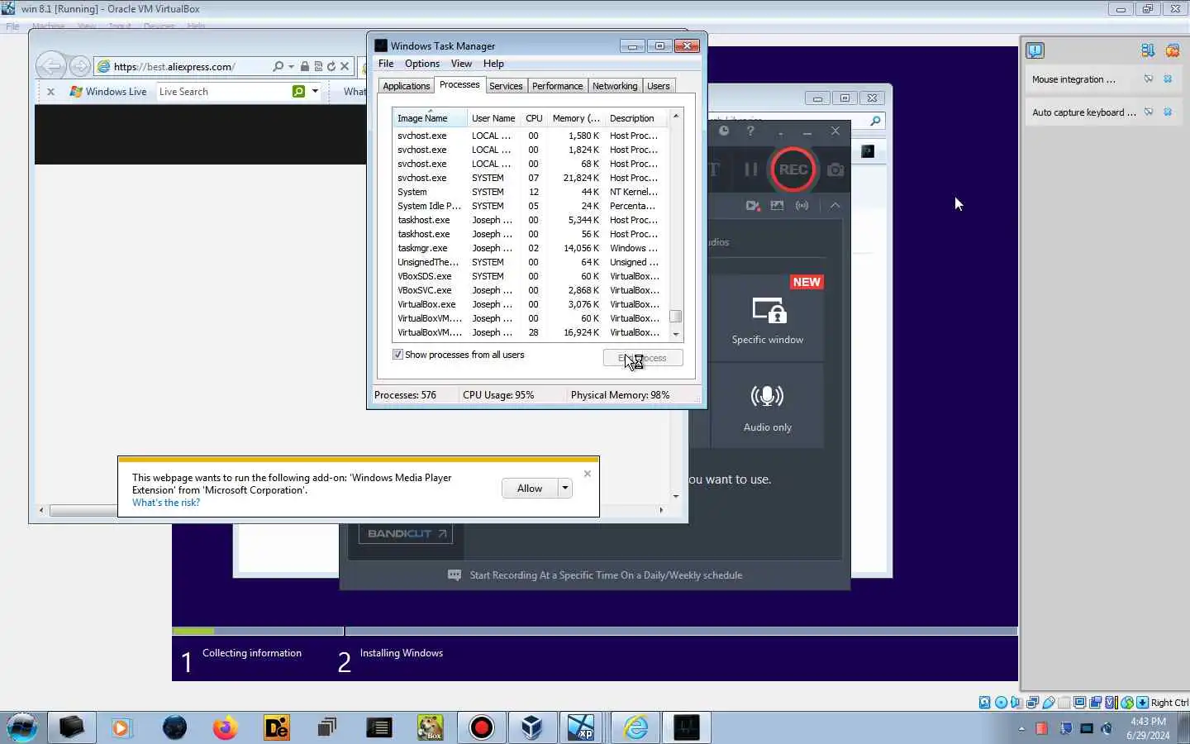1190x744 pixels.
Task: Open the Windows Start button
Action: pyautogui.click(x=22, y=727)
